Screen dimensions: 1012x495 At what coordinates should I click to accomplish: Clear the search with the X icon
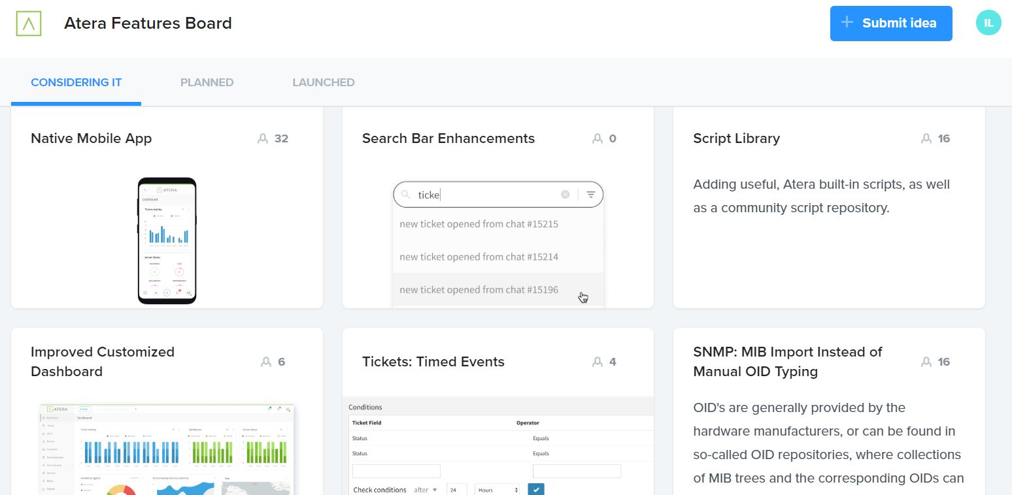point(565,195)
